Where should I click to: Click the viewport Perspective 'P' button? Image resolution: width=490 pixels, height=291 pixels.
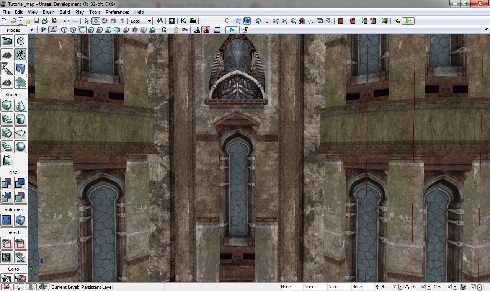pos(43,30)
